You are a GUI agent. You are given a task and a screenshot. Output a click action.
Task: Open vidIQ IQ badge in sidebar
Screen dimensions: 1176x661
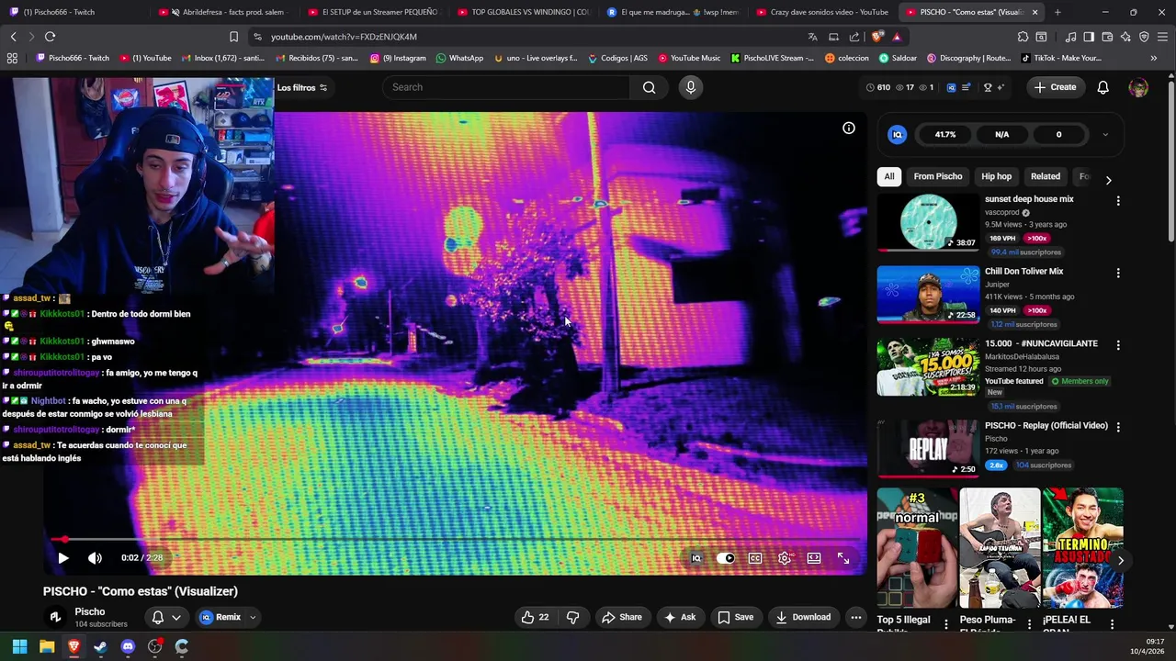point(898,135)
